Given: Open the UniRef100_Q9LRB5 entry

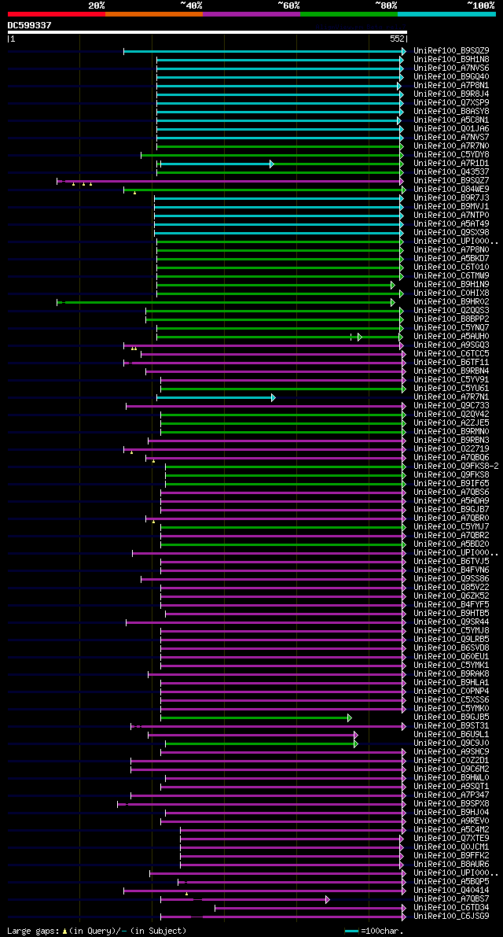Looking at the screenshot, I should [x=452, y=640].
